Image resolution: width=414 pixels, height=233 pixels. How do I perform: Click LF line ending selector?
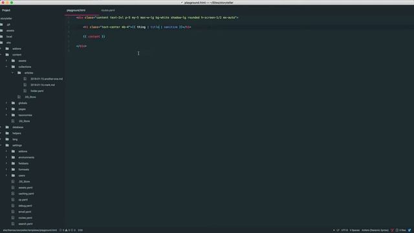(x=338, y=230)
